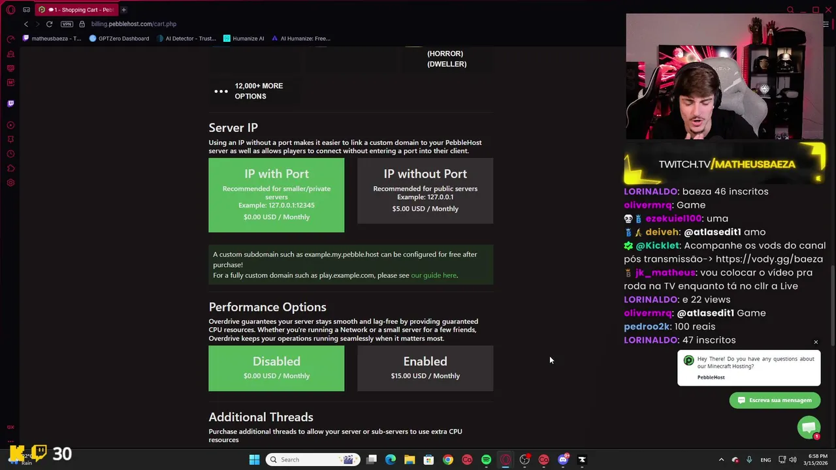Open the GPTZero Dashboard bookmark
Image resolution: width=836 pixels, height=470 pixels.
click(x=119, y=39)
